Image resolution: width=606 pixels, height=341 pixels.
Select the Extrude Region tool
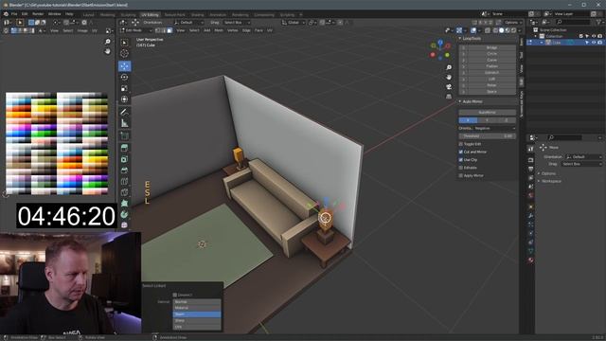[124, 148]
